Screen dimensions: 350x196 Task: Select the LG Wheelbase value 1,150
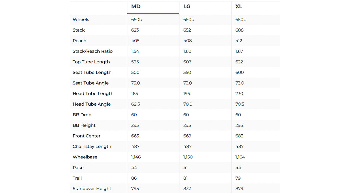click(188, 157)
